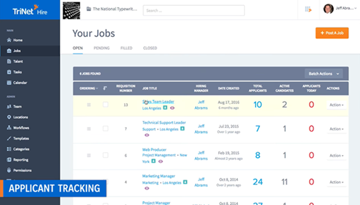Open the Categories list icon
Image resolution: width=360 pixels, height=205 pixels.
pos(9,149)
